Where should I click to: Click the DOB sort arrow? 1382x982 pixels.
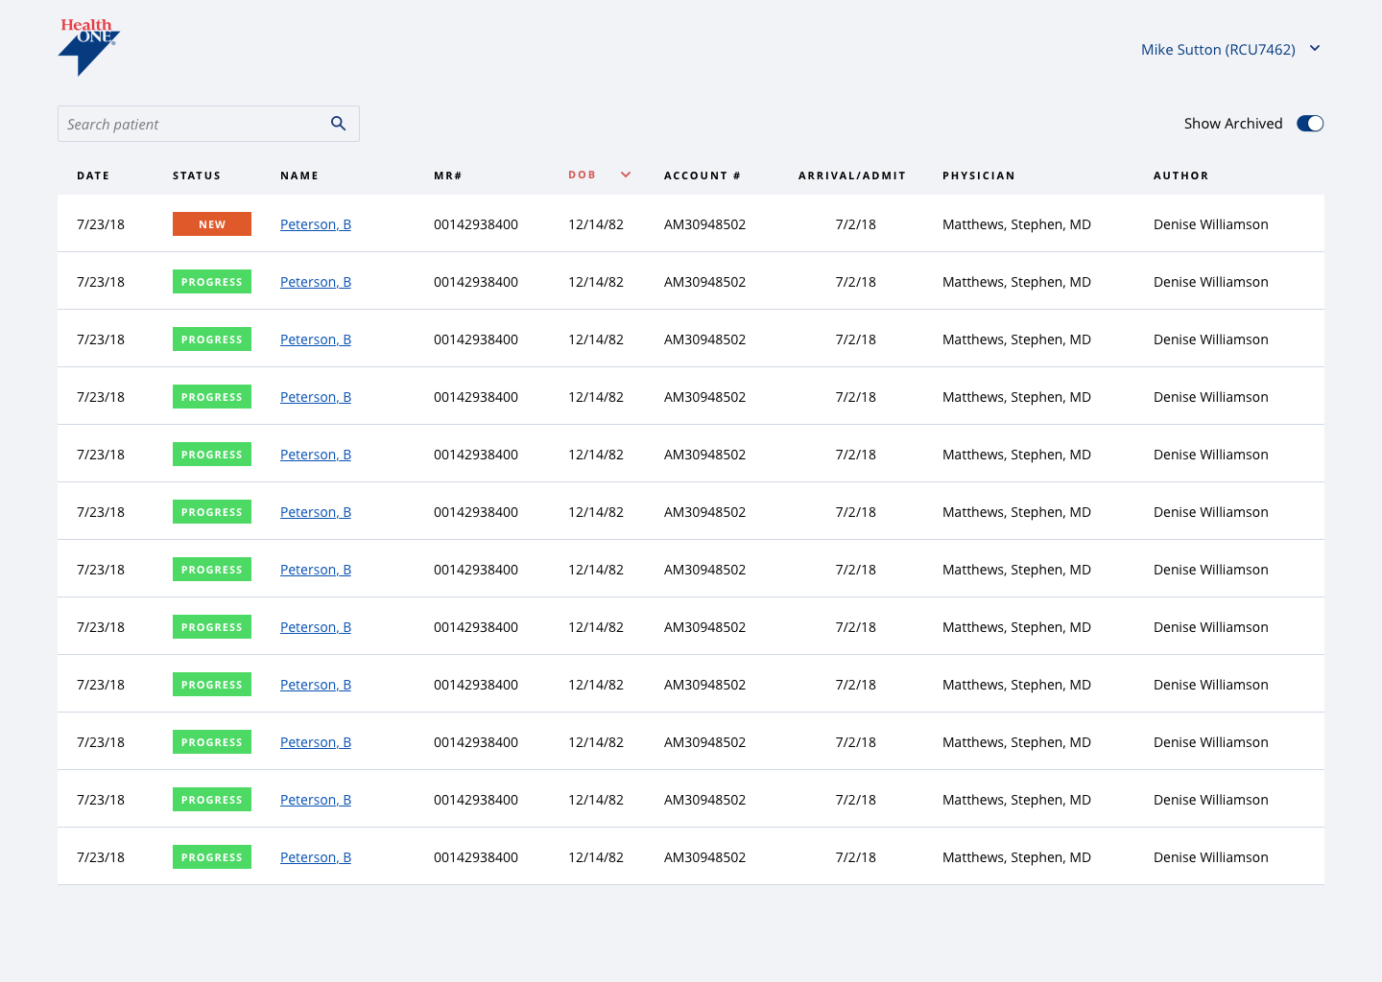click(x=626, y=175)
